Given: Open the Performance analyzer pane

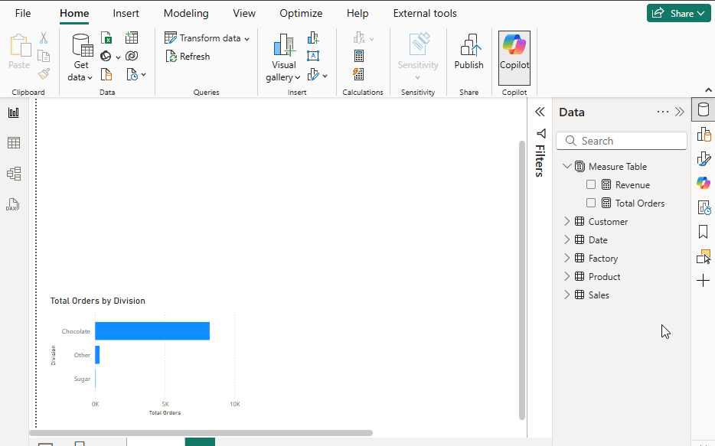Looking at the screenshot, I should click(x=704, y=208).
